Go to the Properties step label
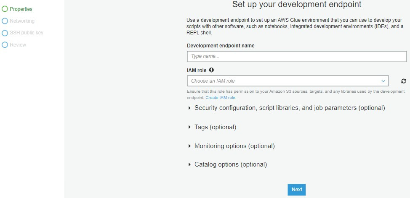This screenshot has height=198, width=410. (21, 9)
